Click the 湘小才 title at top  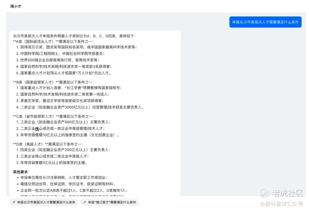coord(15,6)
